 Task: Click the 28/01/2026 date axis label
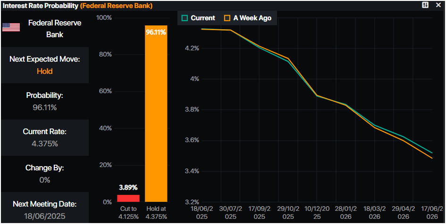(x=346, y=212)
